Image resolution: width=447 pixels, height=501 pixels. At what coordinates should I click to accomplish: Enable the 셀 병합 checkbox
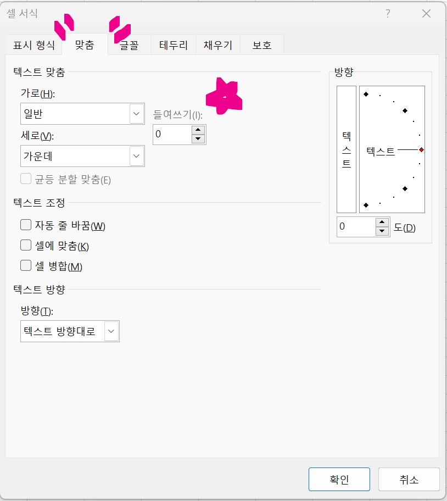(x=25, y=266)
